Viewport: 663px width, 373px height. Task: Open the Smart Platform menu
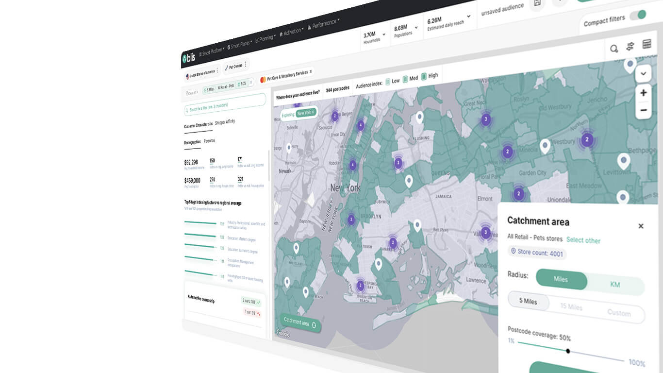(x=213, y=51)
